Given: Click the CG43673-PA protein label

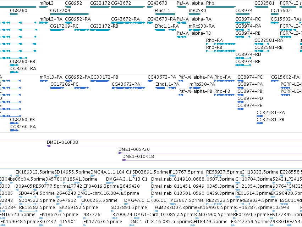Looking at the screenshot, I should tap(162, 77).
